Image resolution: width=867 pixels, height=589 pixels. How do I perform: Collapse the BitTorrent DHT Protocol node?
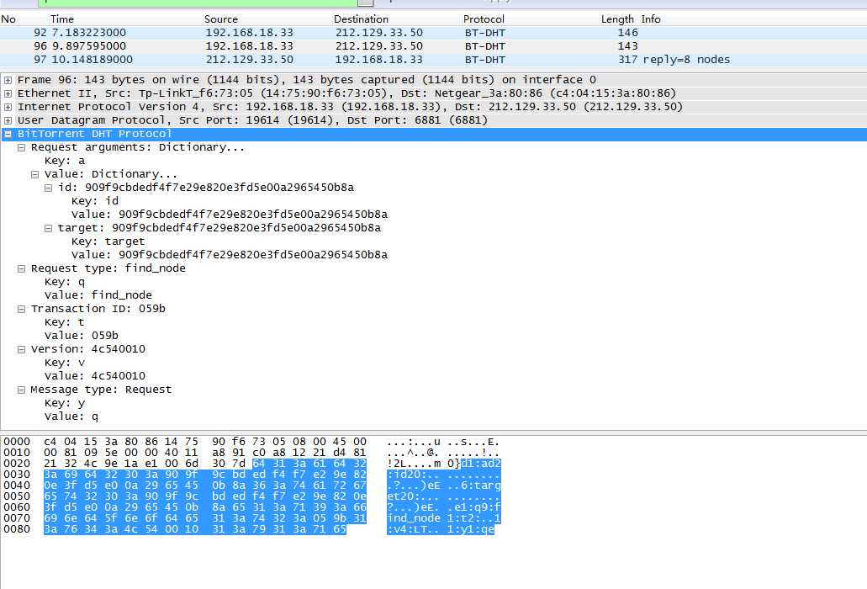tap(8, 134)
